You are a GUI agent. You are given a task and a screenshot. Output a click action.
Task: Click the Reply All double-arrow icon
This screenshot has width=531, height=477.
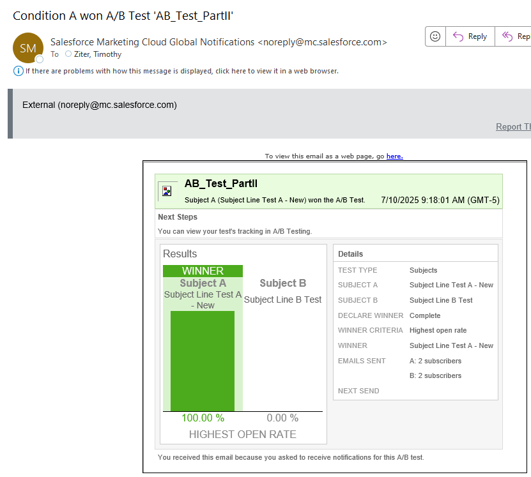click(508, 36)
